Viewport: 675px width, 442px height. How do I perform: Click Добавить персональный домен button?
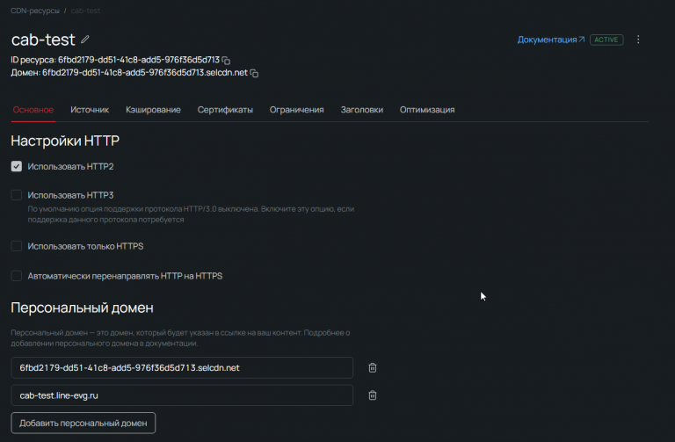coord(83,423)
